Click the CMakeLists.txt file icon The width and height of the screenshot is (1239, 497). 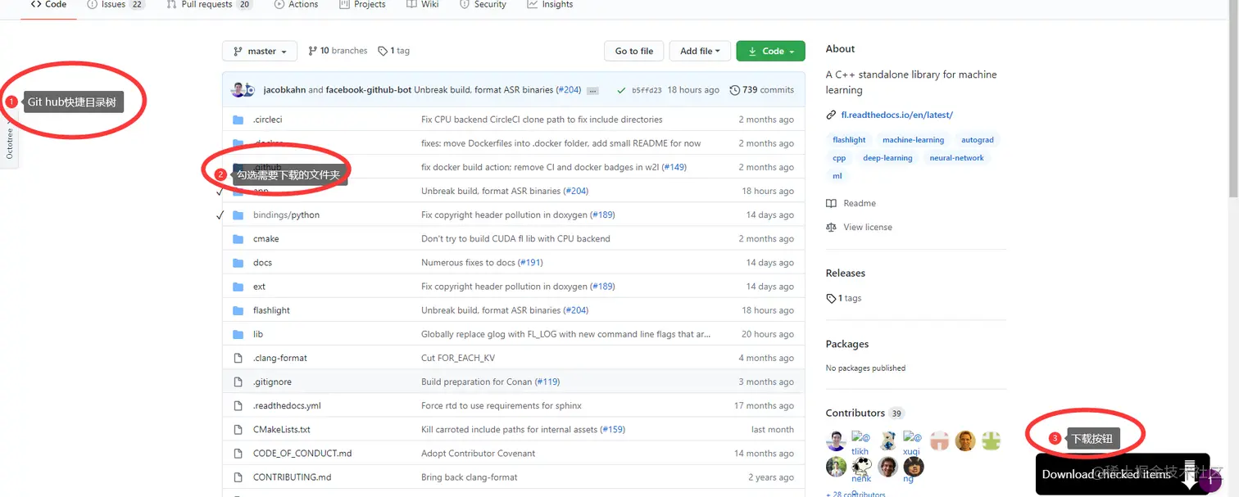pos(238,429)
